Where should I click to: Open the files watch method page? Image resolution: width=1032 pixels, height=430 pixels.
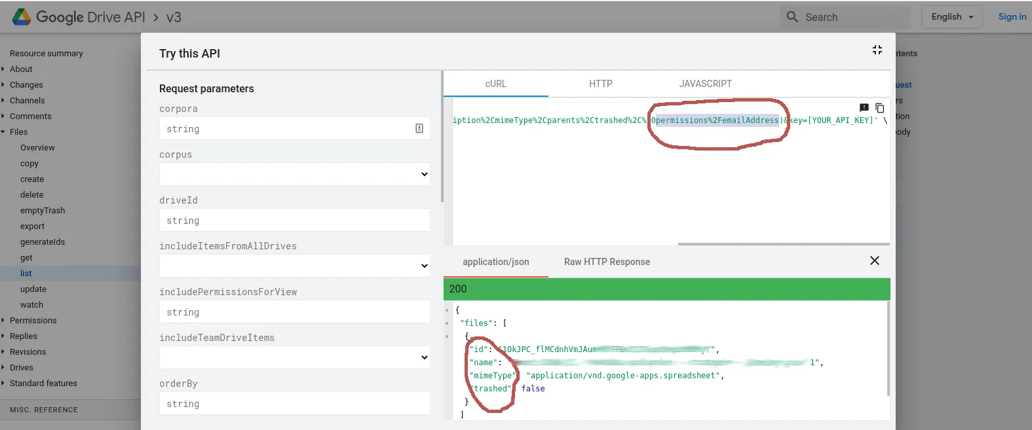pyautogui.click(x=32, y=304)
